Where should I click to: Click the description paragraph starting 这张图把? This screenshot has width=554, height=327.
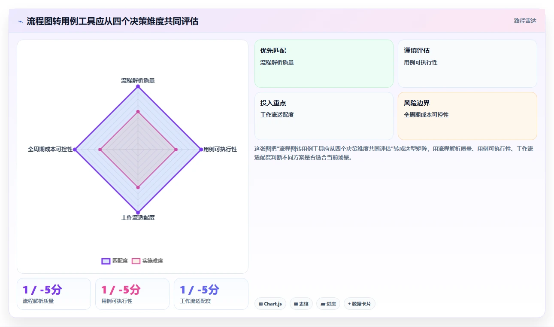[394, 153]
